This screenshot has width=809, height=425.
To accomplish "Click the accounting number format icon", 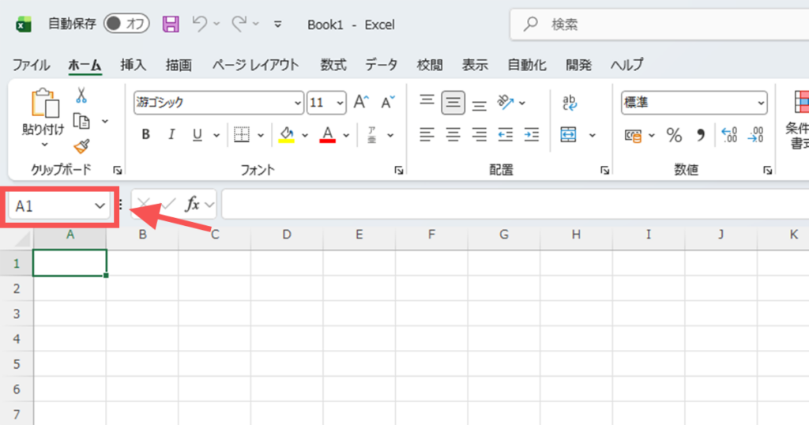I will (633, 135).
